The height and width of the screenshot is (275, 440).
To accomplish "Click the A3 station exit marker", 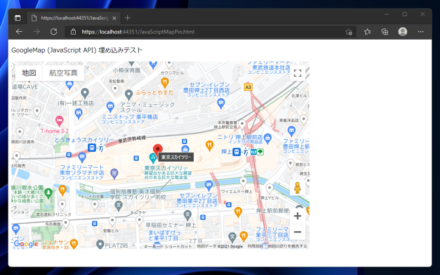I will [x=248, y=87].
